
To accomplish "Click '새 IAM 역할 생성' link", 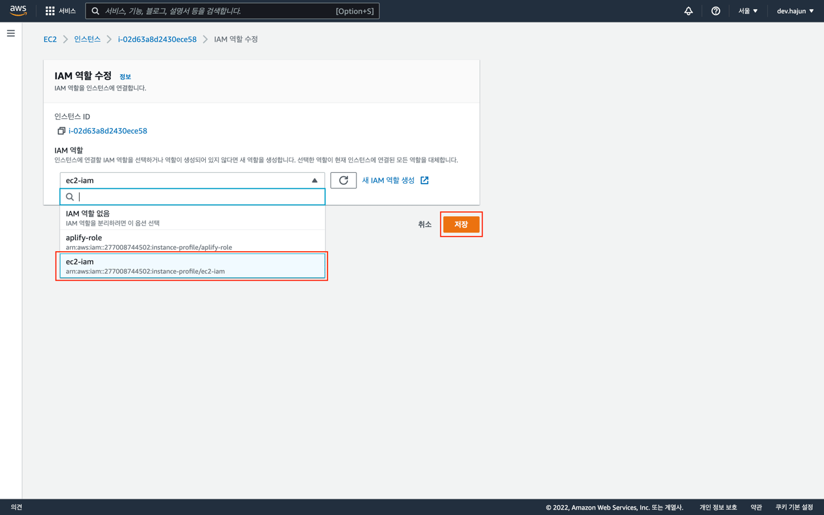I will pyautogui.click(x=388, y=181).
